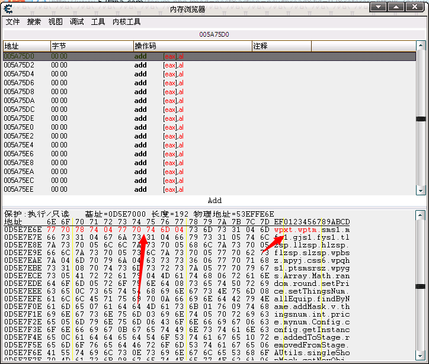Open the 工具 menu
This screenshot has height=364, width=429.
coord(98,22)
